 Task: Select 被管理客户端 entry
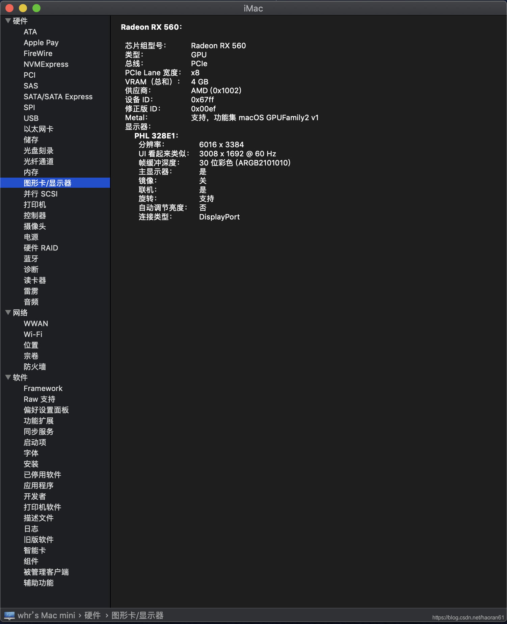[46, 572]
